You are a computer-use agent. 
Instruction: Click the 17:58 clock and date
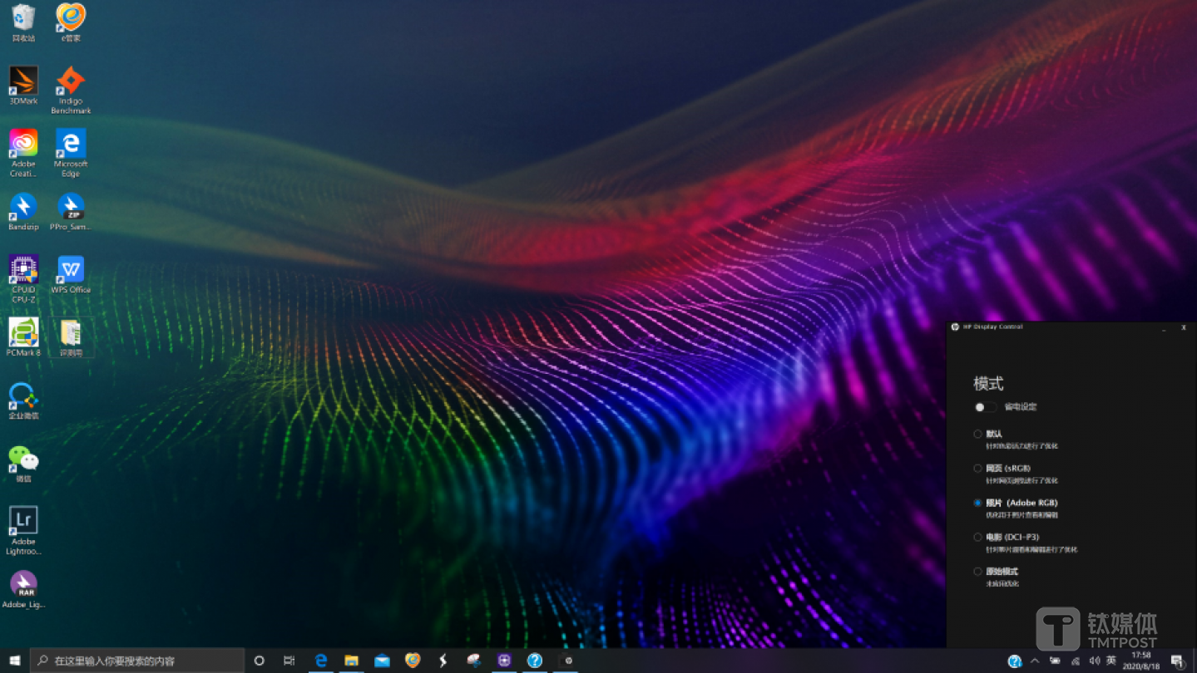click(1140, 661)
